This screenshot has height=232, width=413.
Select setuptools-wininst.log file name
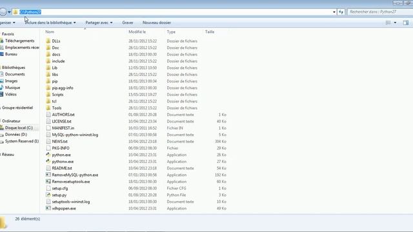pyautogui.click(x=71, y=202)
